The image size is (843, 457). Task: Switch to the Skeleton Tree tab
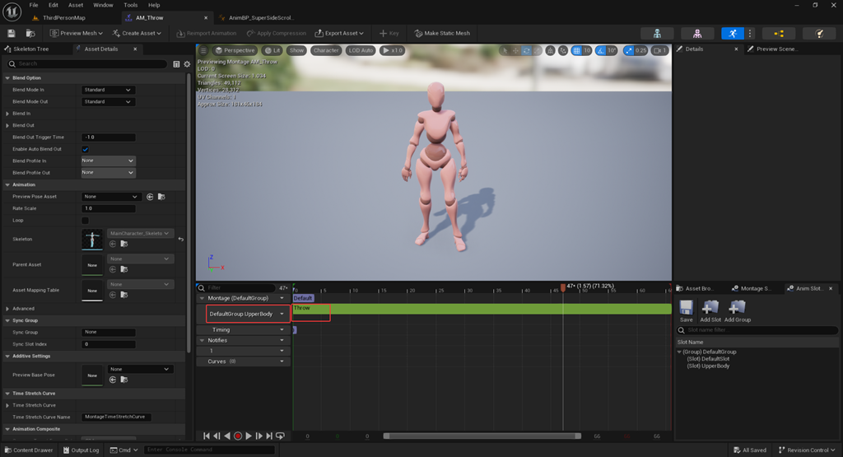(30, 49)
